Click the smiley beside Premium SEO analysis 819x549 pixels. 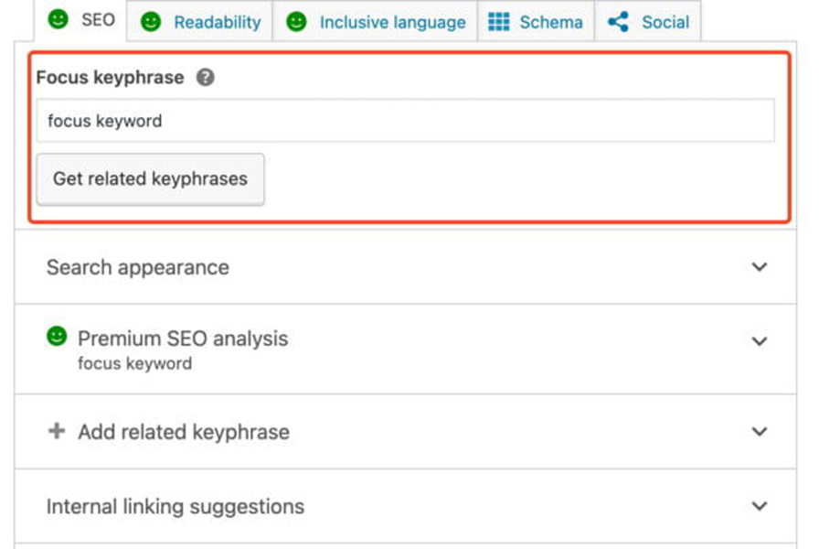pyautogui.click(x=55, y=337)
